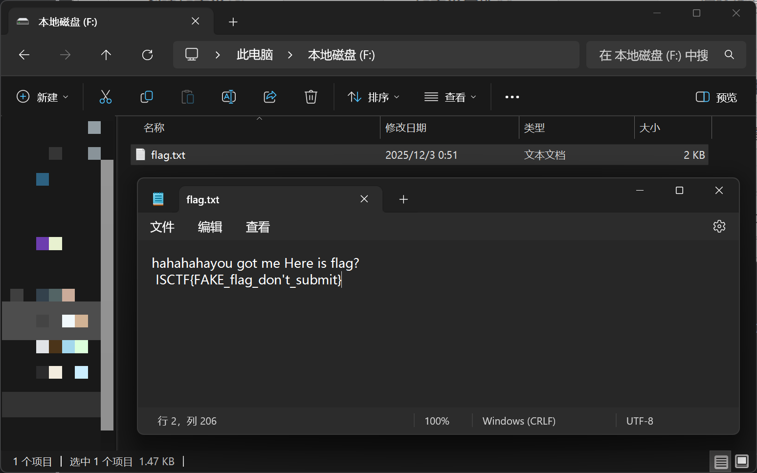Open the Notepad Edit menu

(210, 227)
